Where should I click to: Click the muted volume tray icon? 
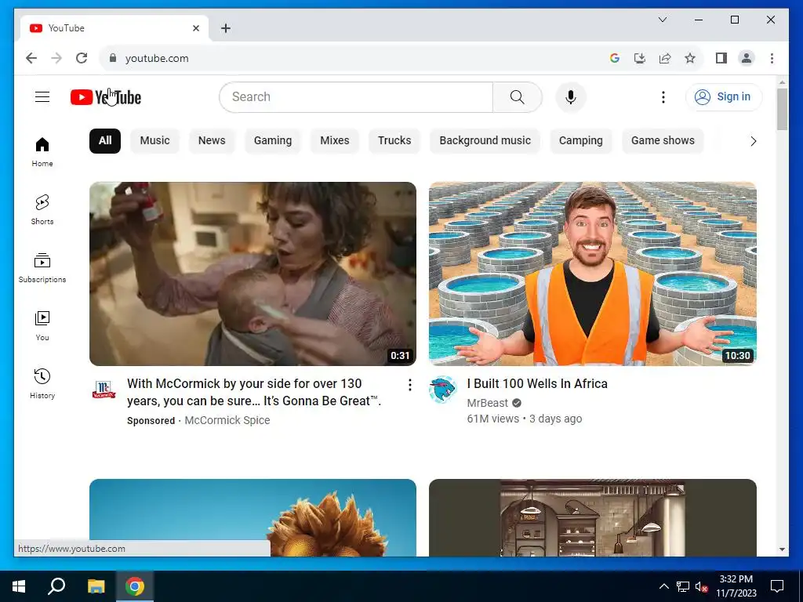(x=701, y=586)
